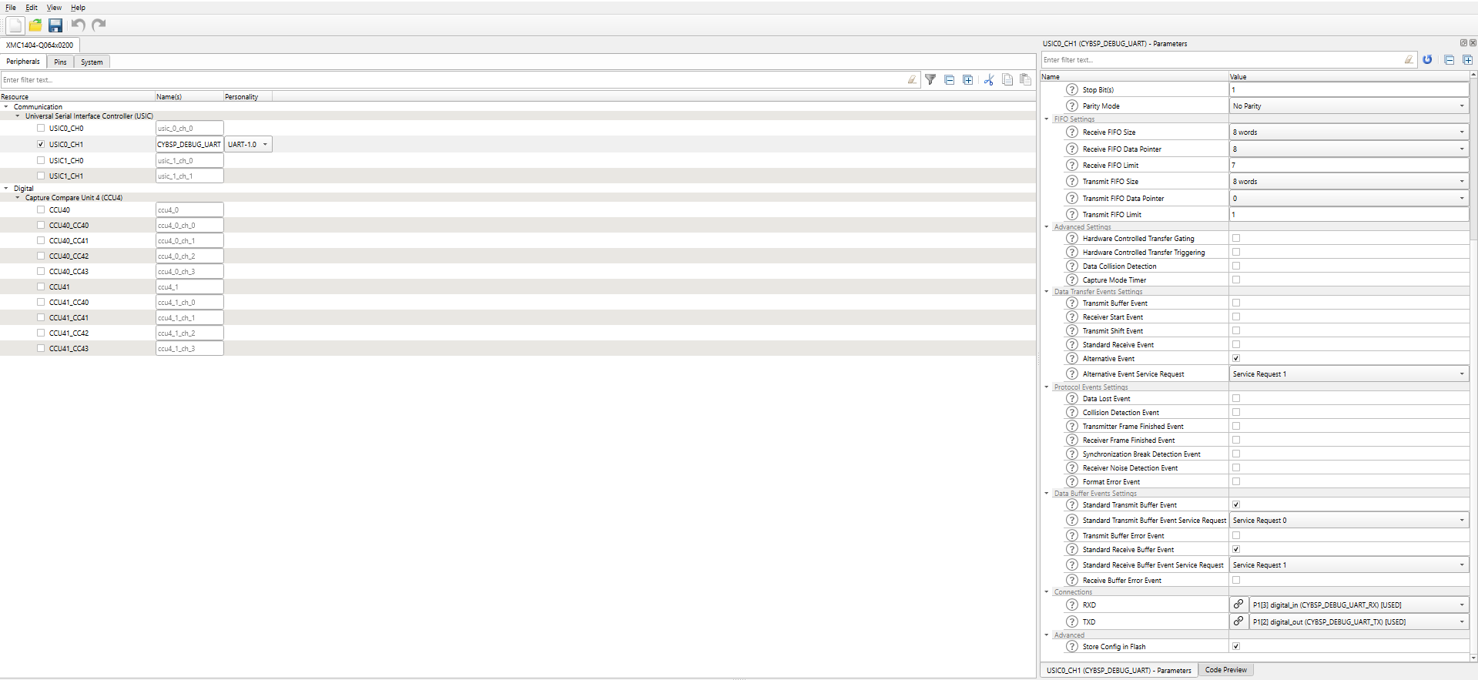Enable the USIC1_CH0 resource
Screen dimensions: 1478x680
tap(41, 160)
